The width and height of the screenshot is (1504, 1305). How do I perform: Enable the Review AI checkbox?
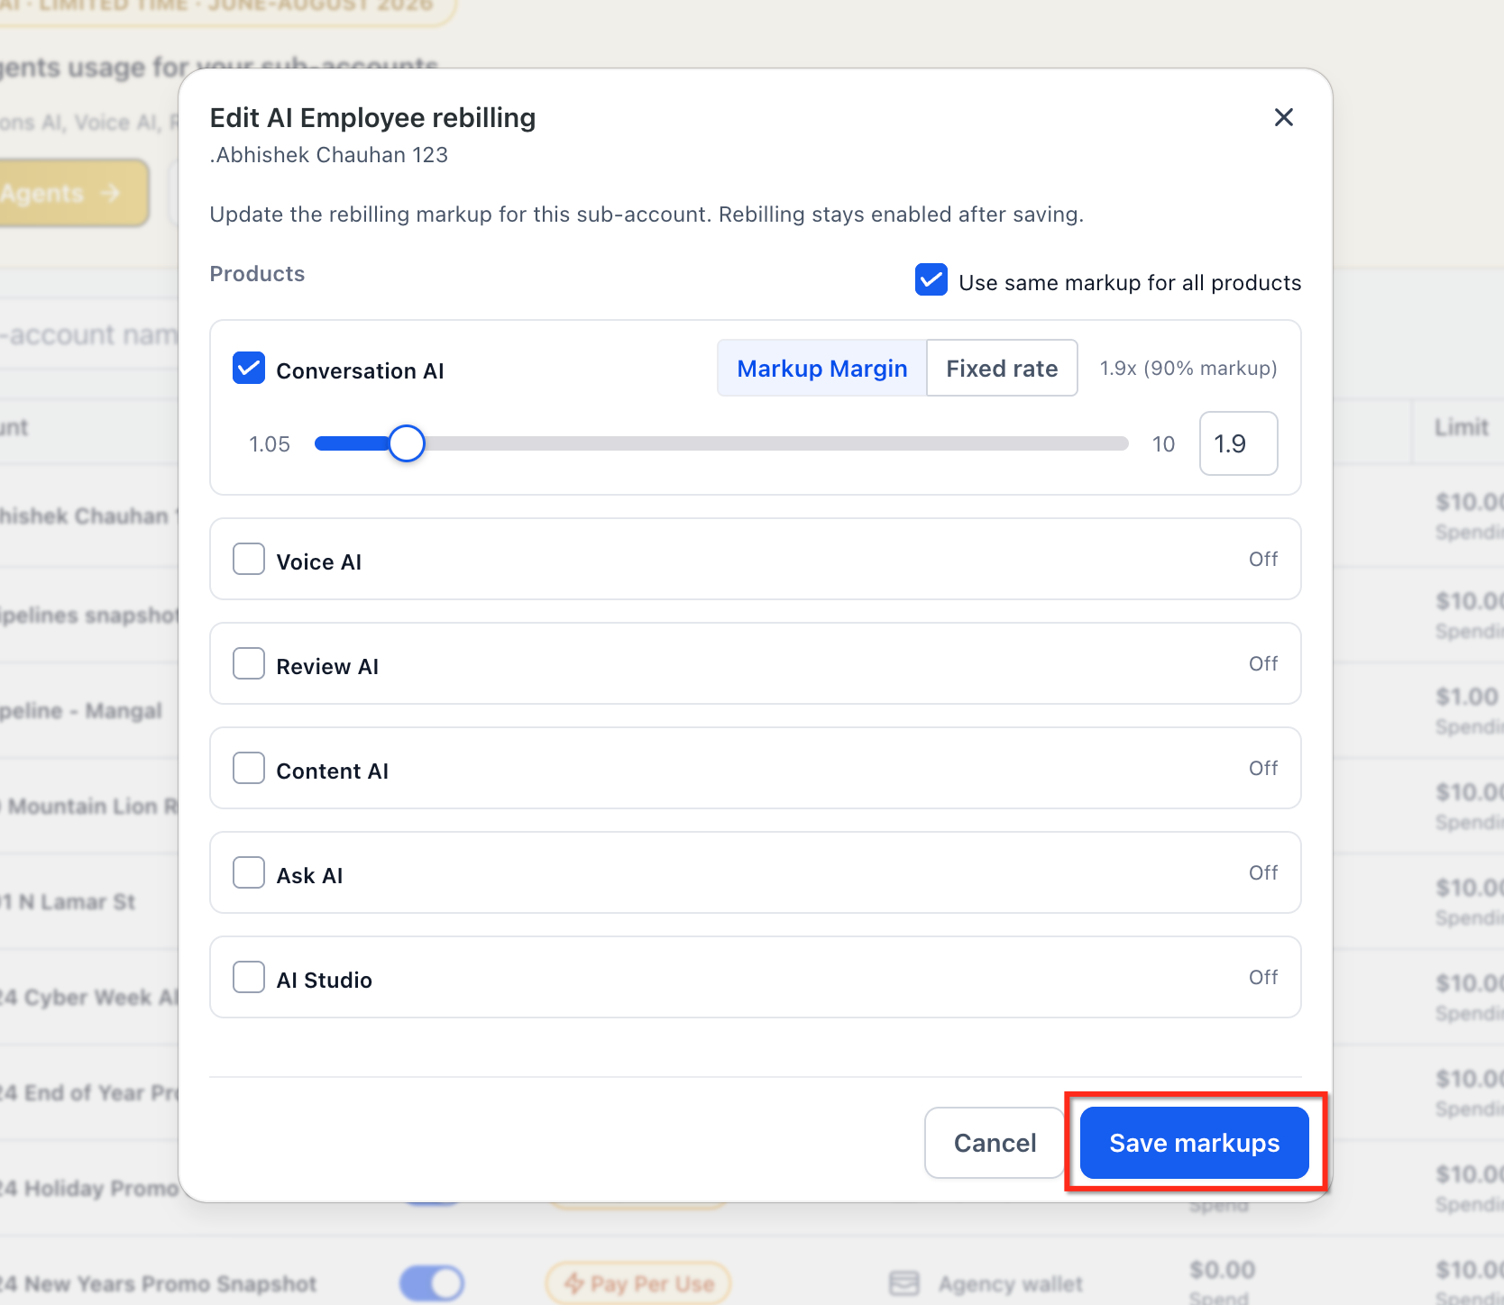249,663
